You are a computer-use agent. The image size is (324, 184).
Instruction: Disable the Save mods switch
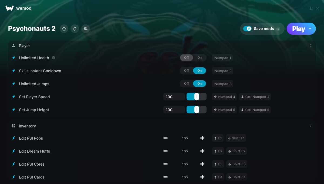pyautogui.click(x=247, y=29)
